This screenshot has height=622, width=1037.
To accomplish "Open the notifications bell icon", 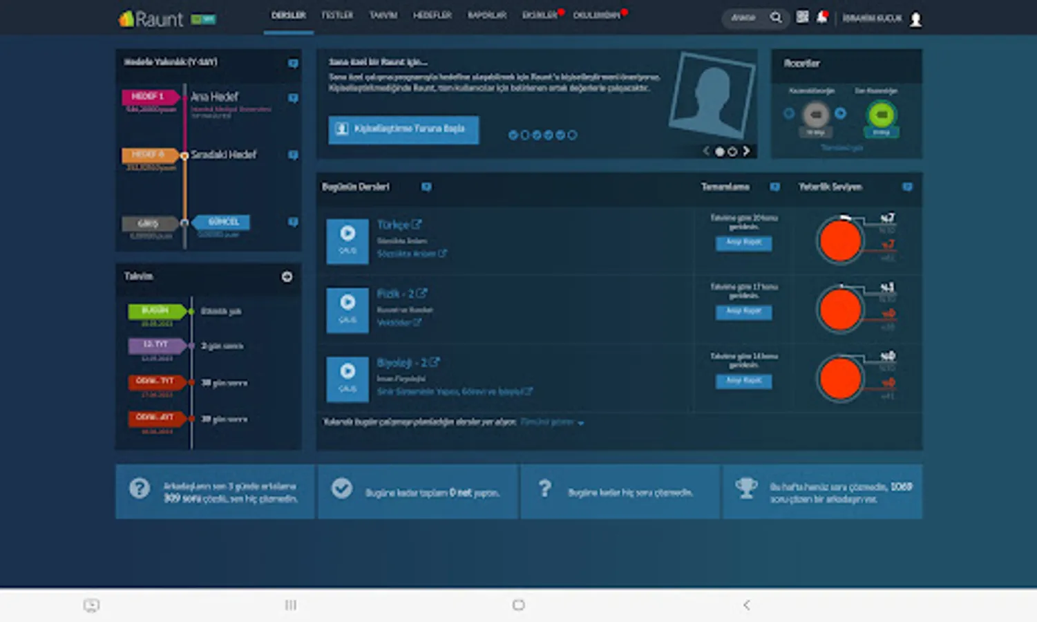I will (821, 17).
